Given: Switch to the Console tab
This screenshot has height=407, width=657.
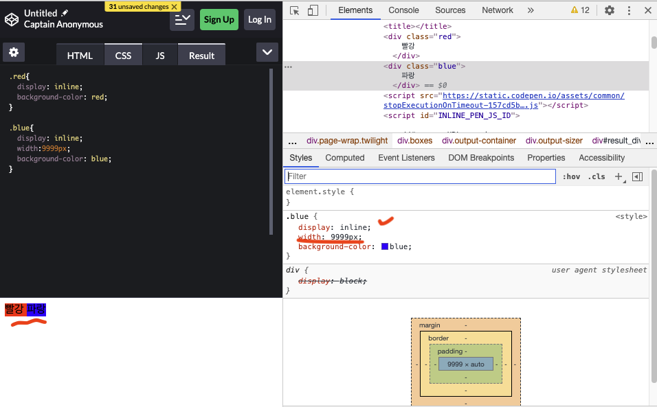Looking at the screenshot, I should tap(403, 10).
